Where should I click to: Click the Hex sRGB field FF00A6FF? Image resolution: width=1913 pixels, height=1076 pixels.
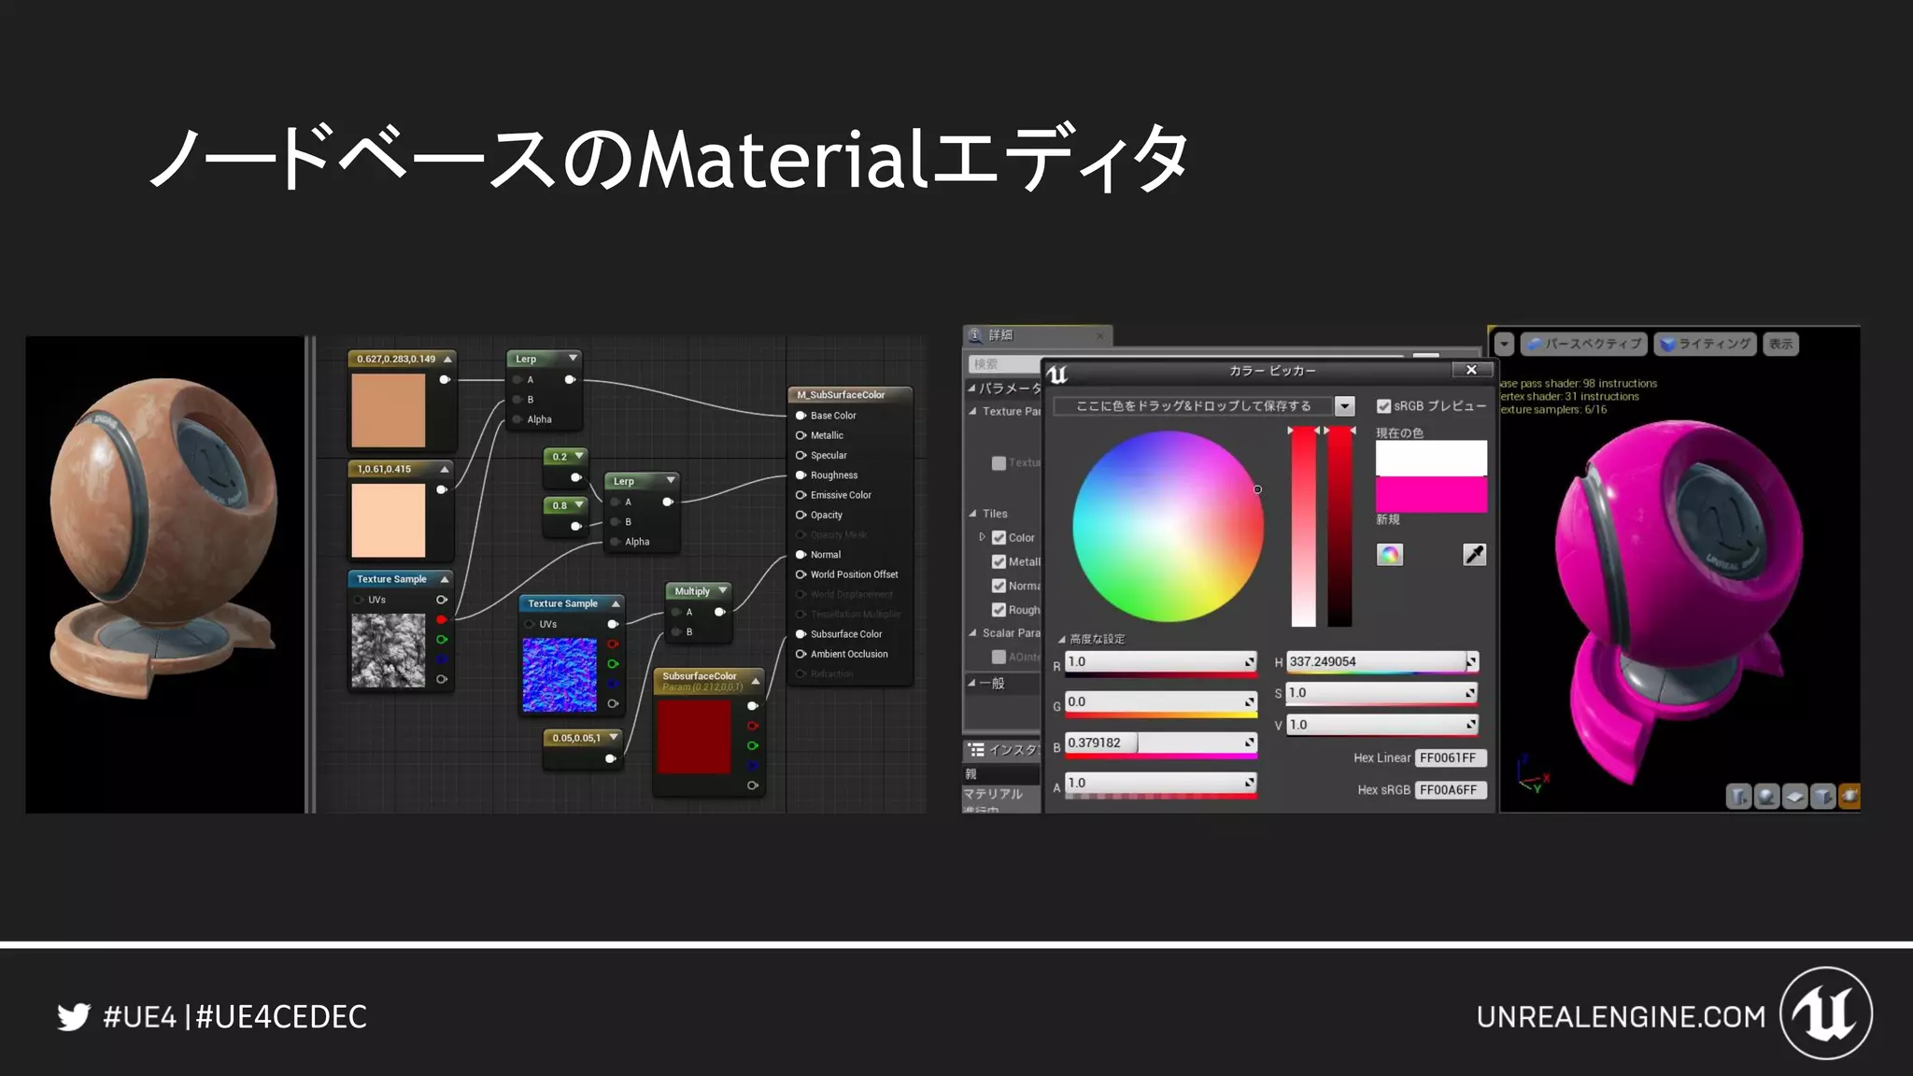pos(1451,790)
